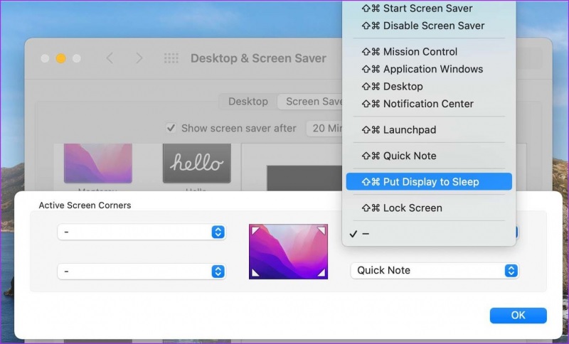Click the screen corners preview image
The height and width of the screenshot is (344, 569).
(288, 251)
